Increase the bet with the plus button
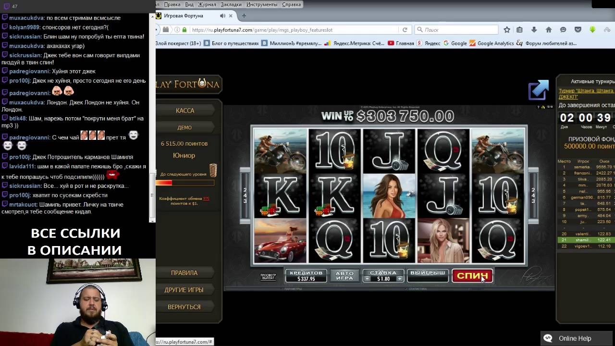 [x=399, y=279]
